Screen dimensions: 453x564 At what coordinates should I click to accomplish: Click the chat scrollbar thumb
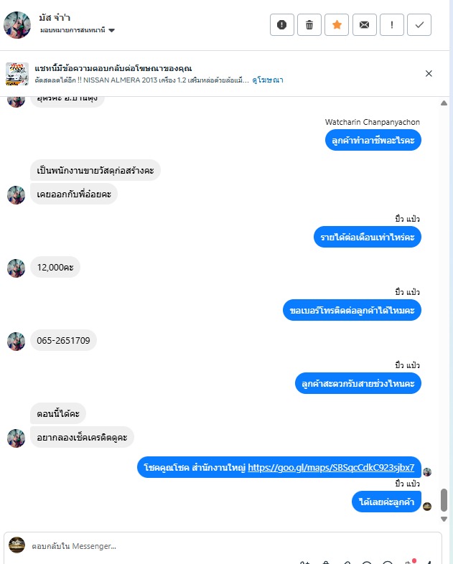(444, 499)
